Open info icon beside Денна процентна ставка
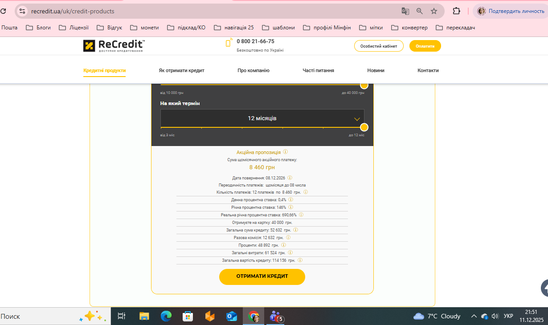 click(290, 200)
